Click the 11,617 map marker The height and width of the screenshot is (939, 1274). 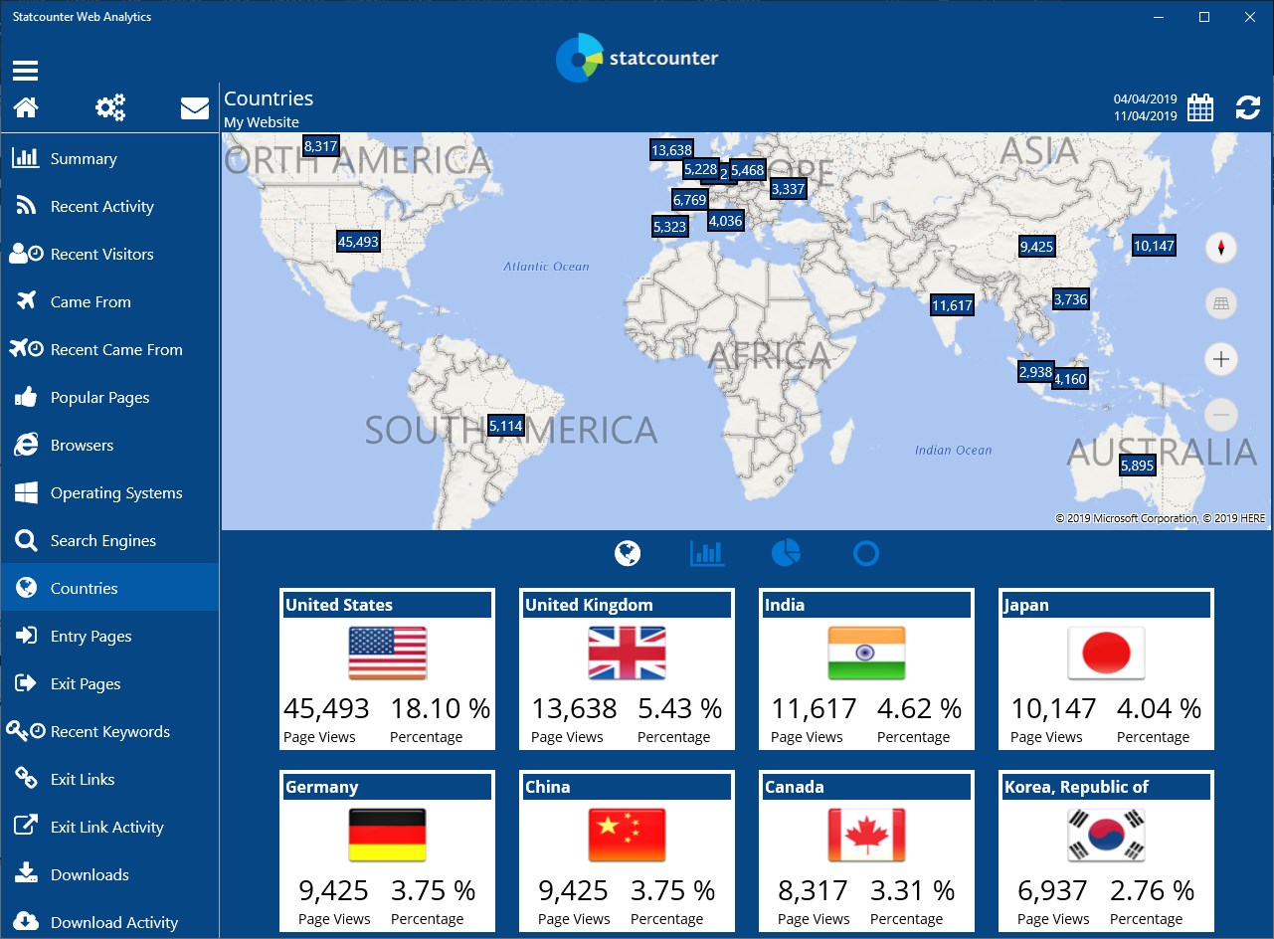click(952, 305)
